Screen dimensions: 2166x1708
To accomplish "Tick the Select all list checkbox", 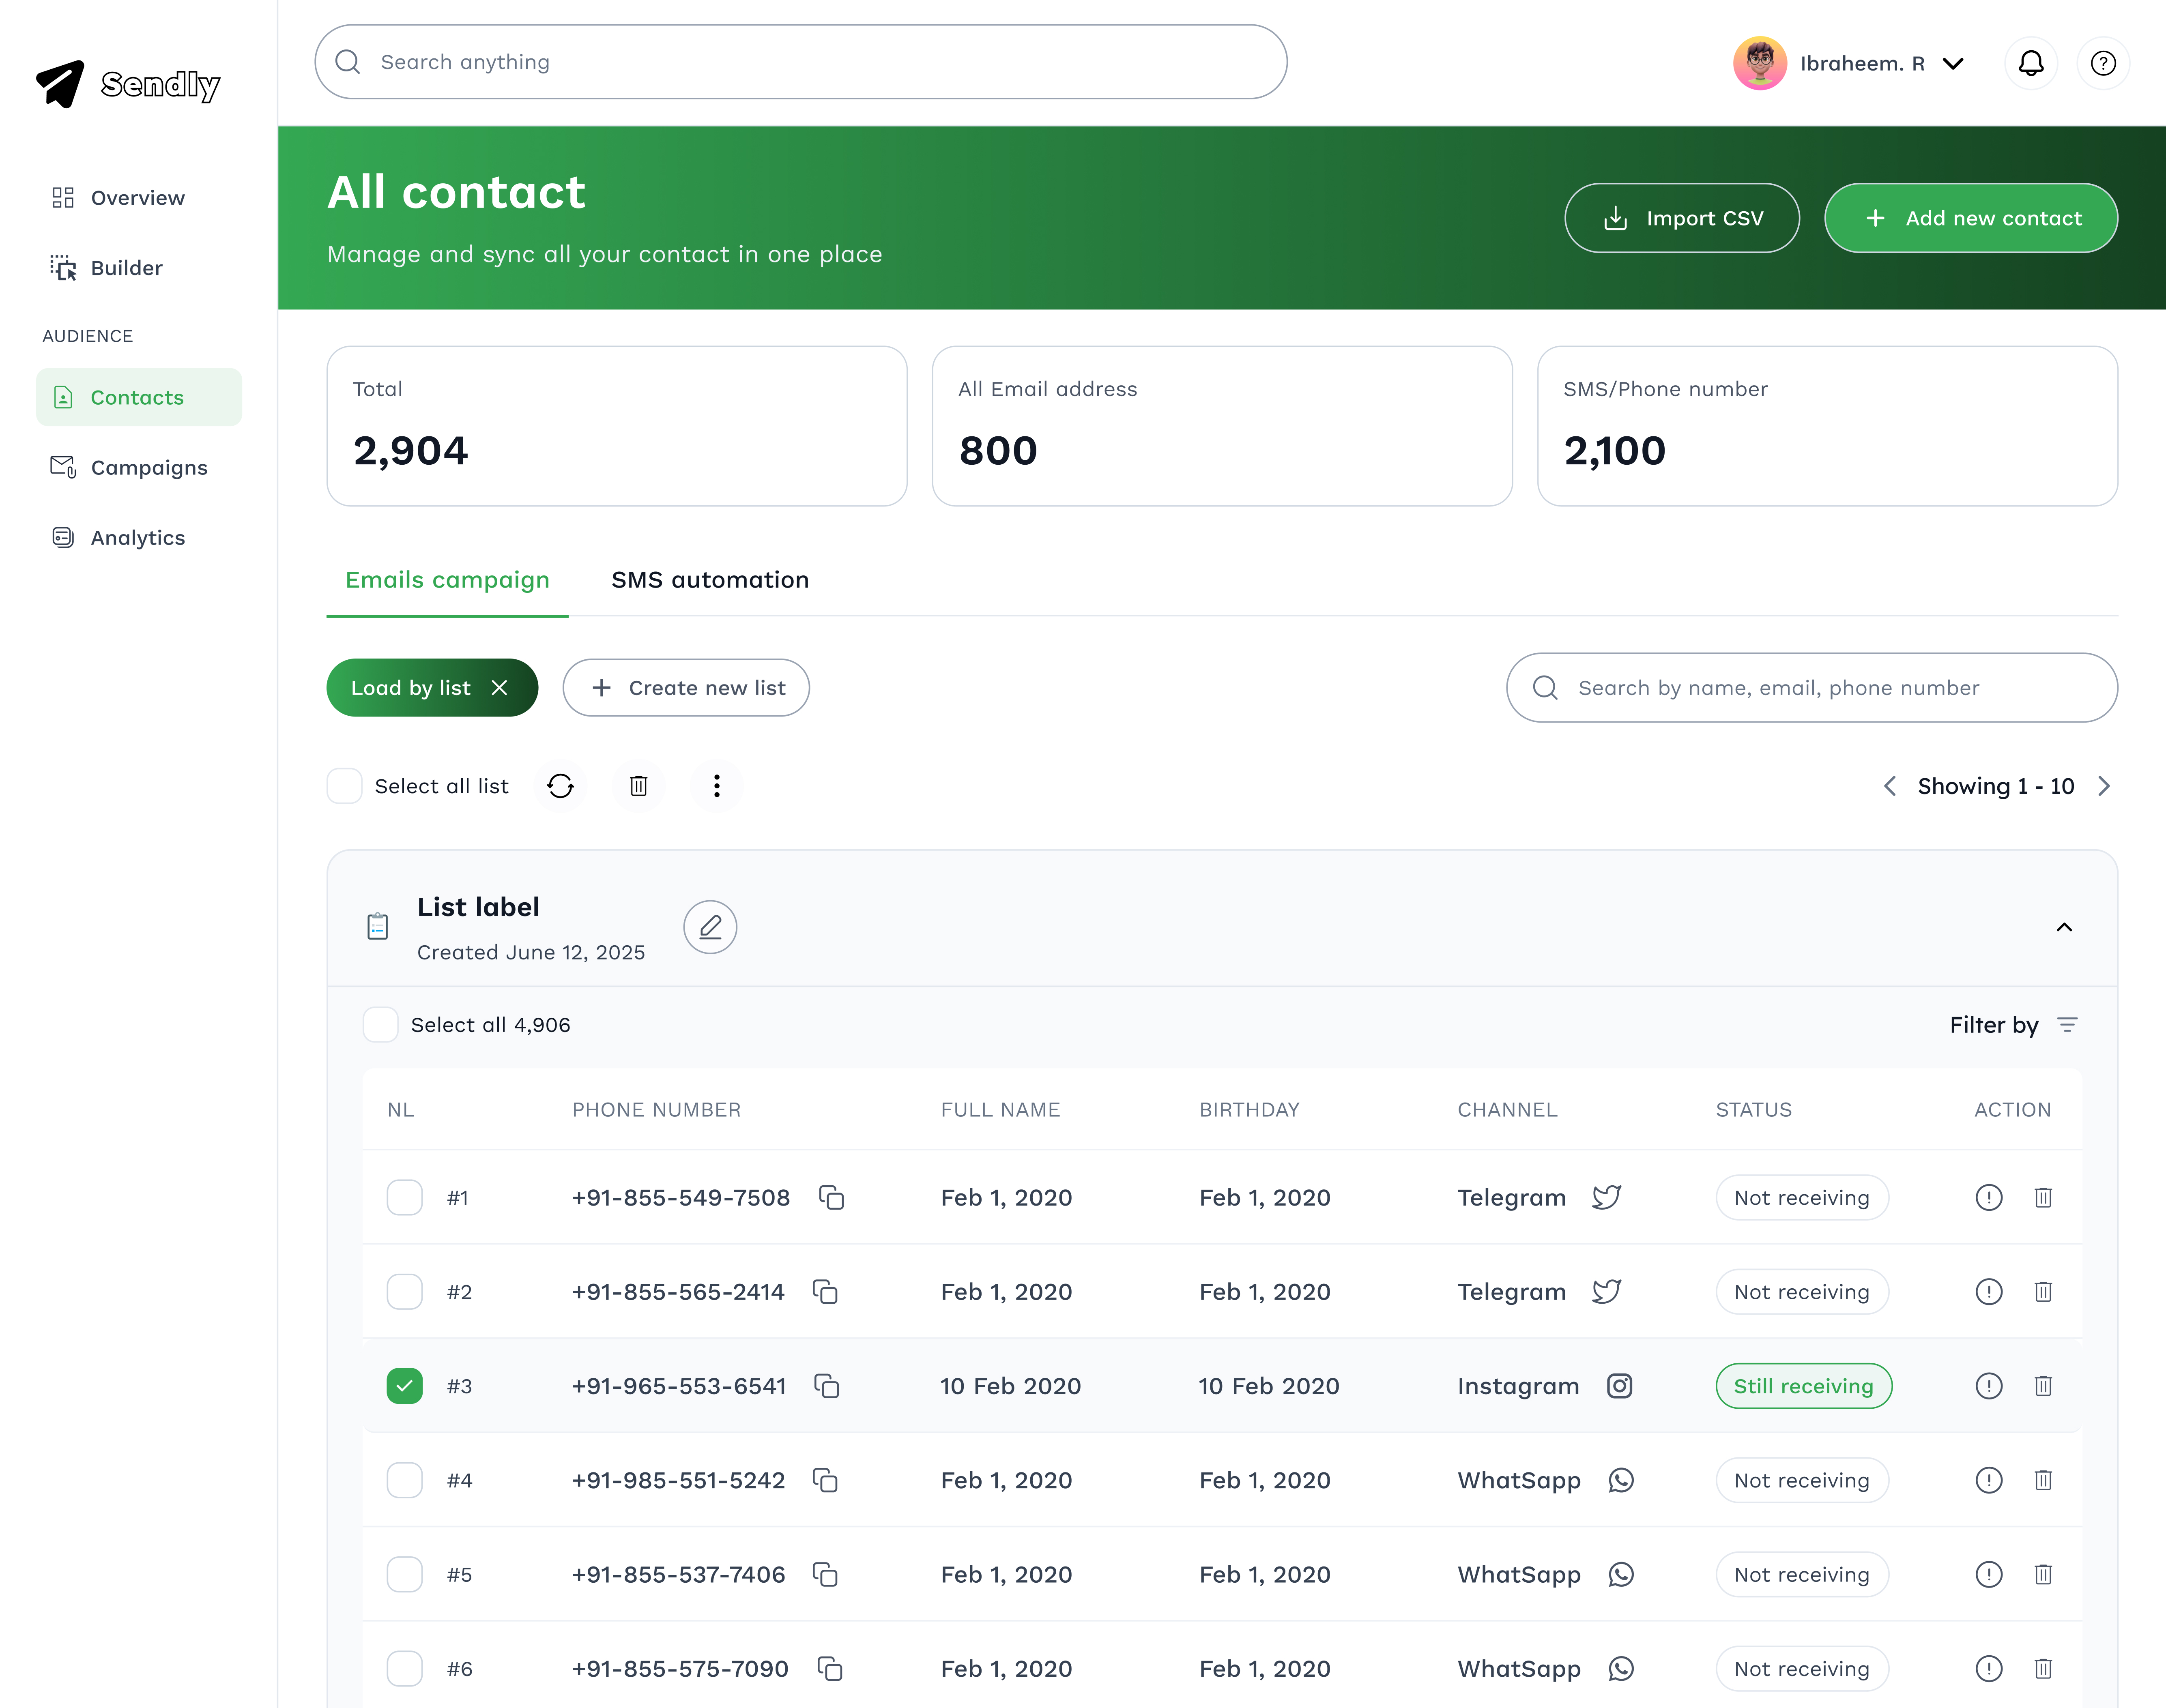I will 345,786.
